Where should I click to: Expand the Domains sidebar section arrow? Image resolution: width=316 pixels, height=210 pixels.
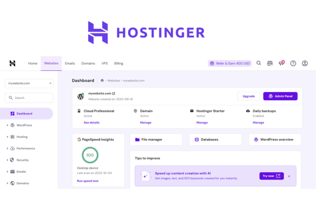click(7, 183)
